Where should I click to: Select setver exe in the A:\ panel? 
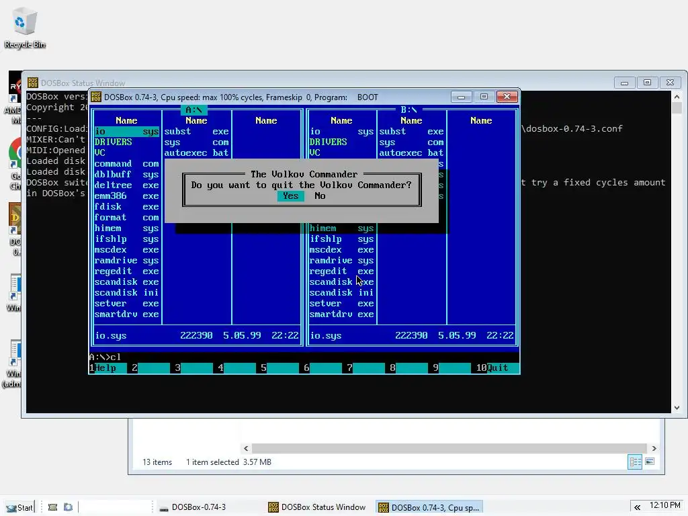(127, 303)
